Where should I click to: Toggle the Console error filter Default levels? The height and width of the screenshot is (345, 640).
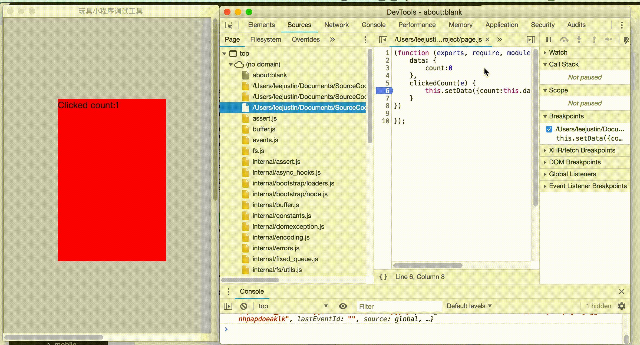pyautogui.click(x=469, y=306)
